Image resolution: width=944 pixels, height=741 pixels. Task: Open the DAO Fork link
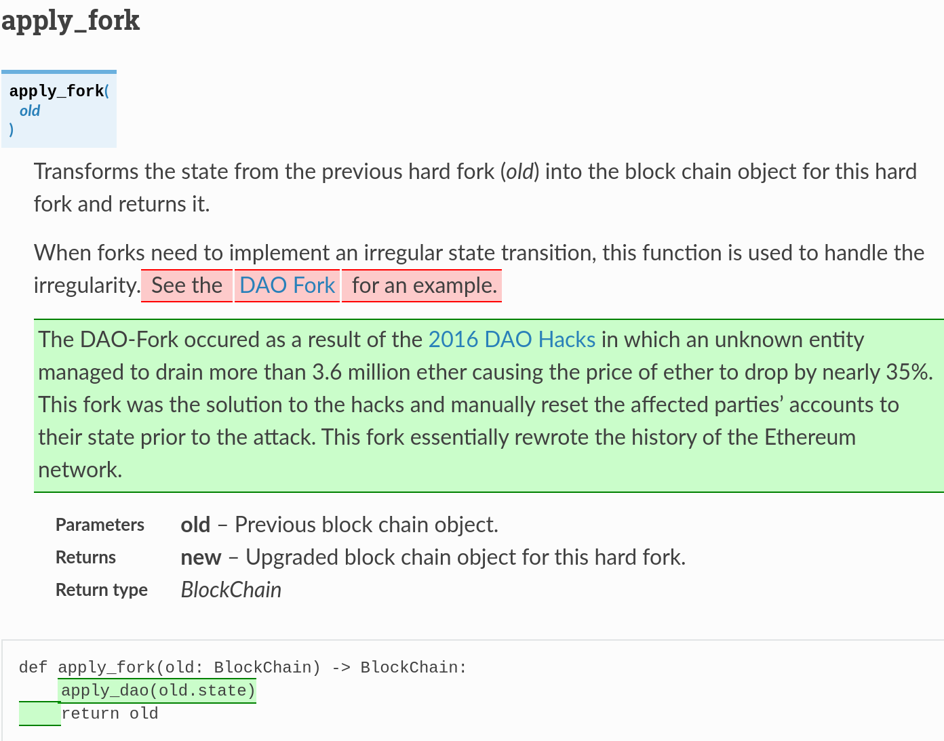(x=287, y=285)
